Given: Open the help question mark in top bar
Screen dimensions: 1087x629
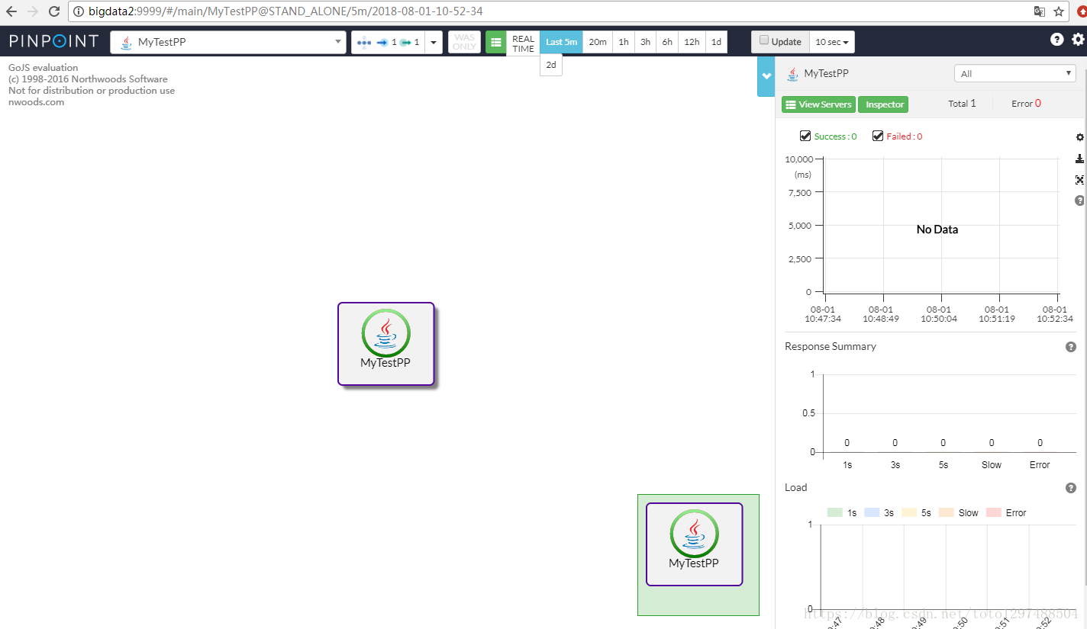Looking at the screenshot, I should point(1056,40).
